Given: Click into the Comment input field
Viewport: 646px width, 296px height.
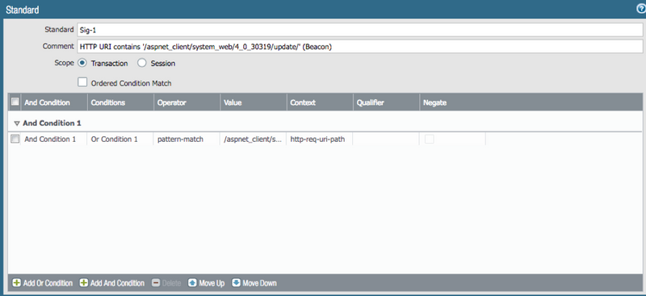Looking at the screenshot, I should [x=359, y=47].
